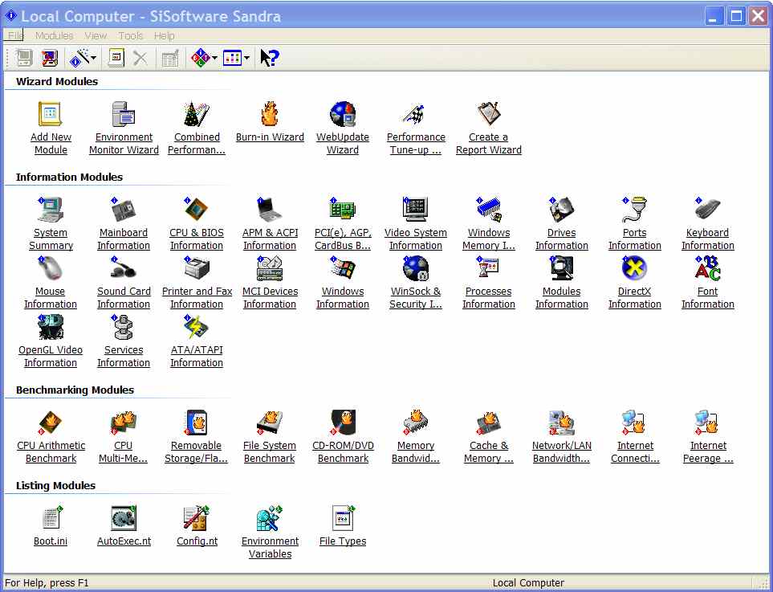Open the CPU Arithmetic Benchmark icon
The width and height of the screenshot is (773, 592).
coord(51,423)
